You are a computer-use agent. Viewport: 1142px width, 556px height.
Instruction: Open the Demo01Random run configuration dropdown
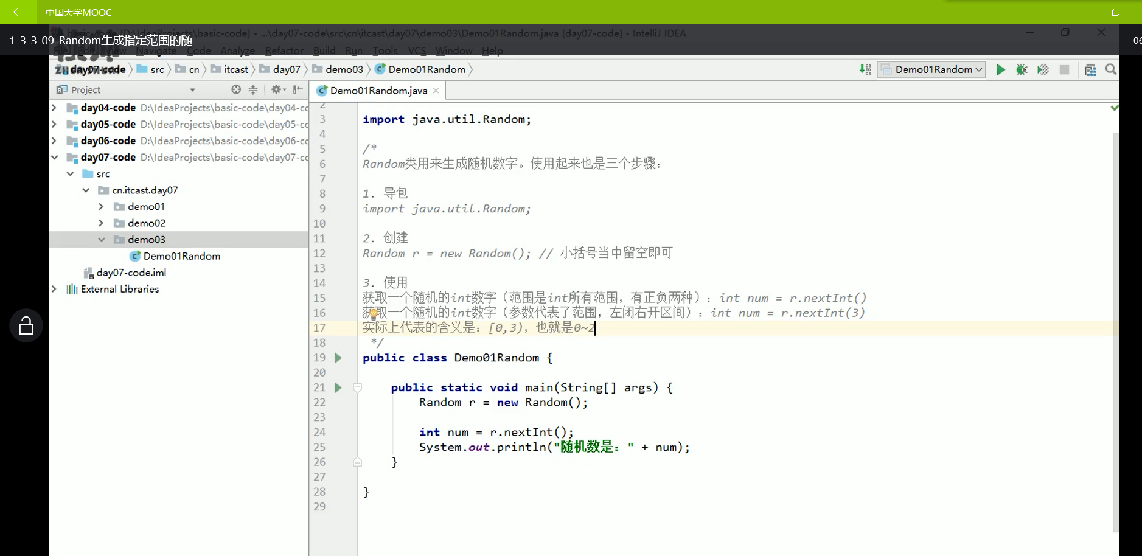pyautogui.click(x=931, y=70)
